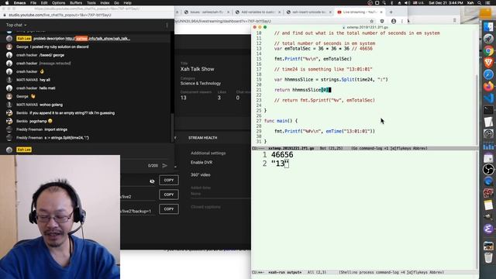Click the Emacs editor vertical scrollbar
This screenshot has height=279, width=496.
[477, 109]
